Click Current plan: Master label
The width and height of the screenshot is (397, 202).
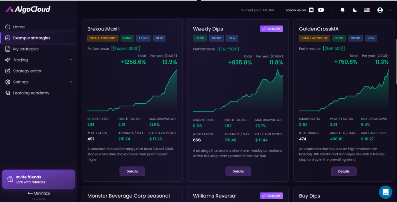point(257,10)
